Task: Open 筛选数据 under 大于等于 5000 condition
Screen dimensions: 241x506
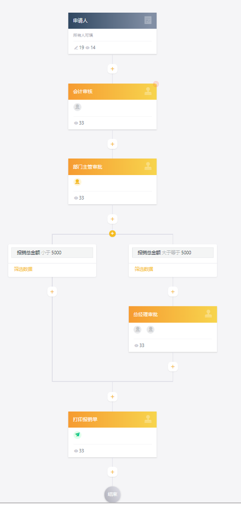Action: point(144,269)
